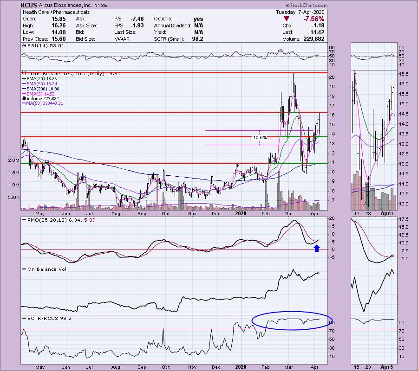Click the EMA(20) 13.86 legend entry
Screen dimensions: 418x371
pyautogui.click(x=39, y=79)
